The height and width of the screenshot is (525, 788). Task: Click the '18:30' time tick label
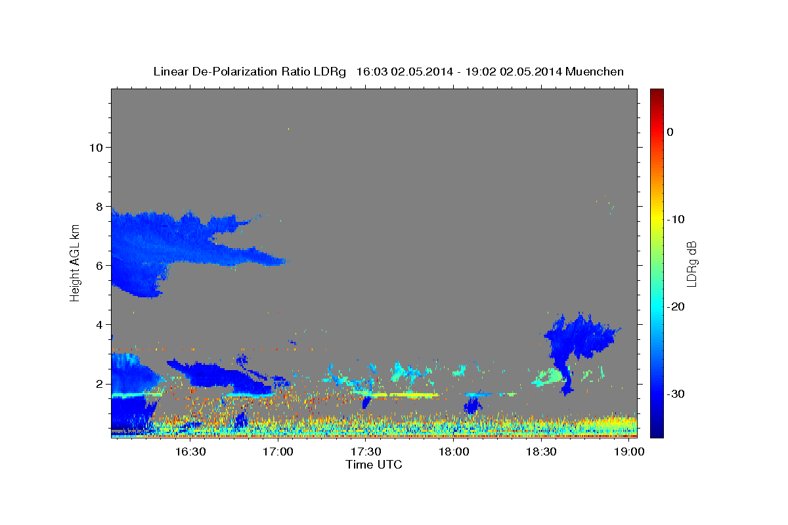tap(541, 452)
